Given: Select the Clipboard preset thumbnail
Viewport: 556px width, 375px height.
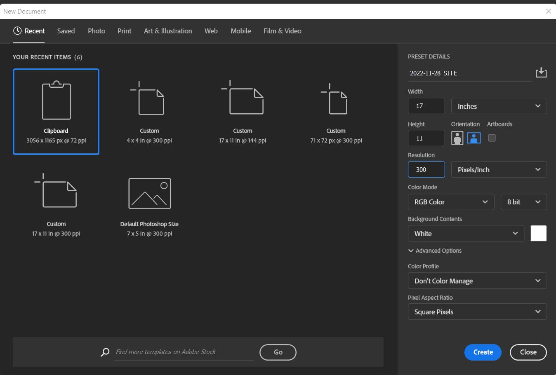Looking at the screenshot, I should 56,112.
